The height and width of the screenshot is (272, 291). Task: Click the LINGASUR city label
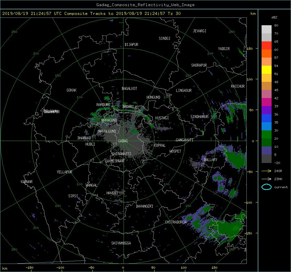coord(184,91)
